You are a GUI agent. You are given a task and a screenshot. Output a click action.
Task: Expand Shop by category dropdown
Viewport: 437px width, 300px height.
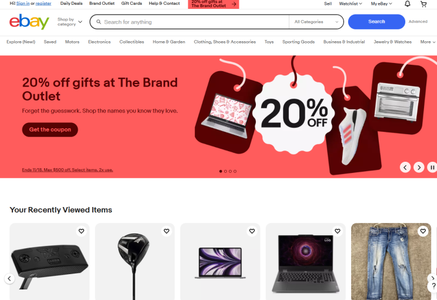(x=69, y=22)
